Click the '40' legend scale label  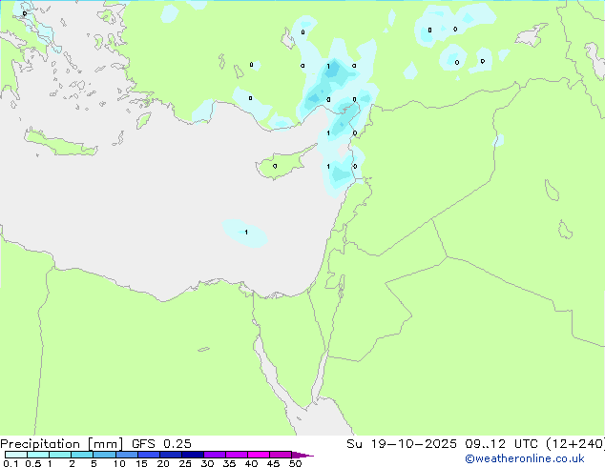251,463
